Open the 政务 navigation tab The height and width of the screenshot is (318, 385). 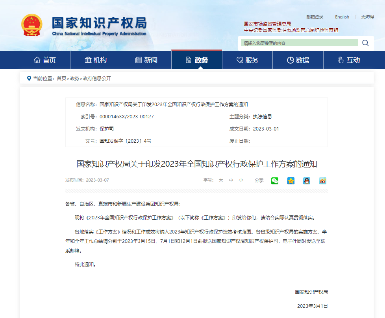[x=197, y=60]
